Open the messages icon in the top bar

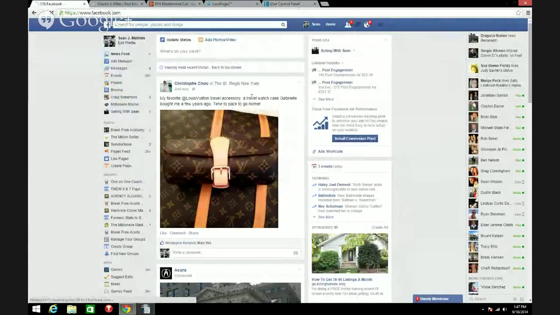[357, 24]
